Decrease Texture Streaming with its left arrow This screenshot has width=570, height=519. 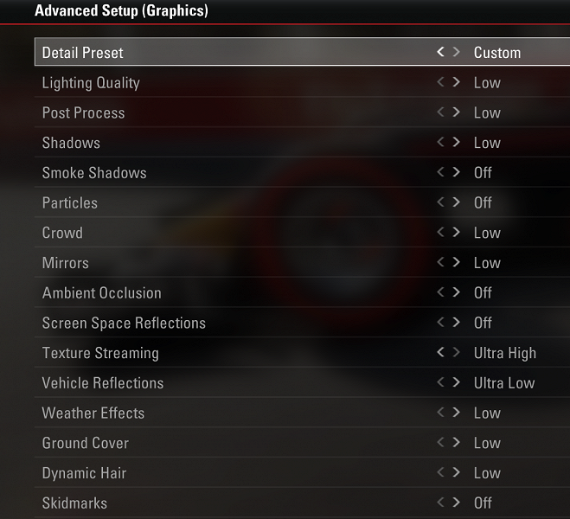(440, 353)
